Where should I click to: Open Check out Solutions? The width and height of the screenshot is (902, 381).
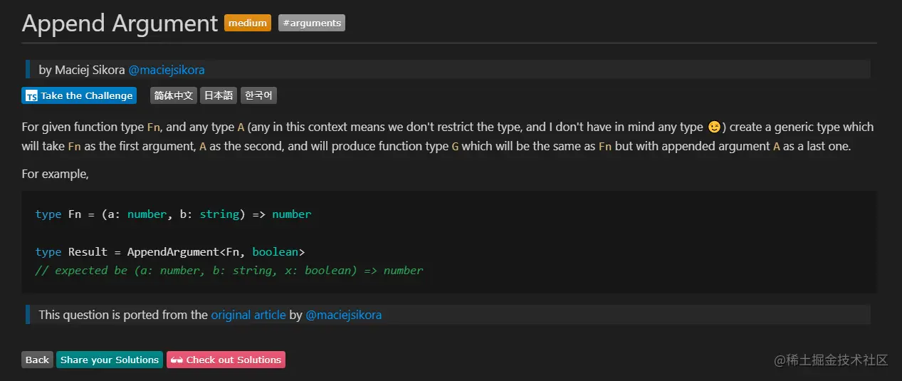click(x=226, y=360)
